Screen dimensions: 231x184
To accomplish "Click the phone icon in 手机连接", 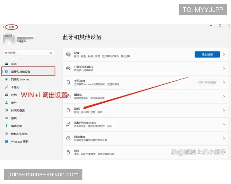I will tap(68, 82).
